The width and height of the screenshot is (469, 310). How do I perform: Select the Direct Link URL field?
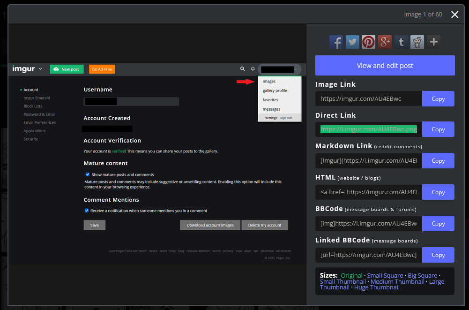[368, 129]
